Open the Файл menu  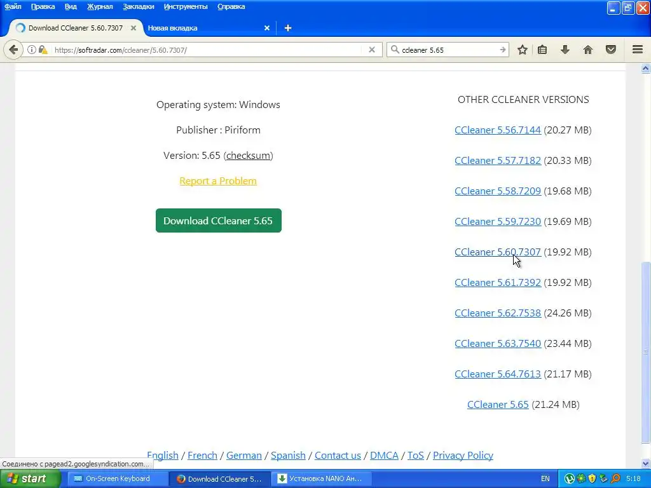(13, 6)
